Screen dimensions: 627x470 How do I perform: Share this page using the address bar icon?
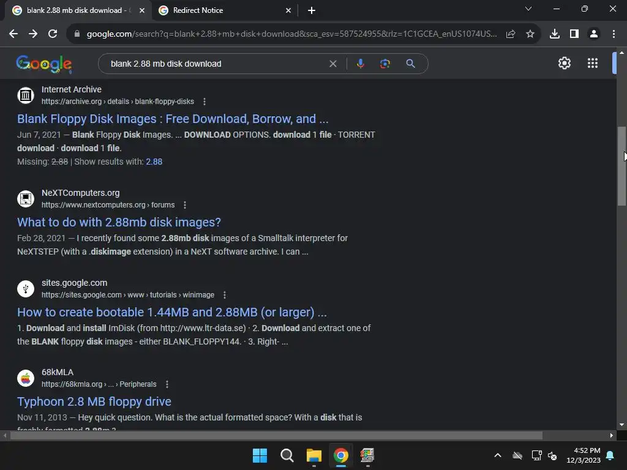[510, 34]
